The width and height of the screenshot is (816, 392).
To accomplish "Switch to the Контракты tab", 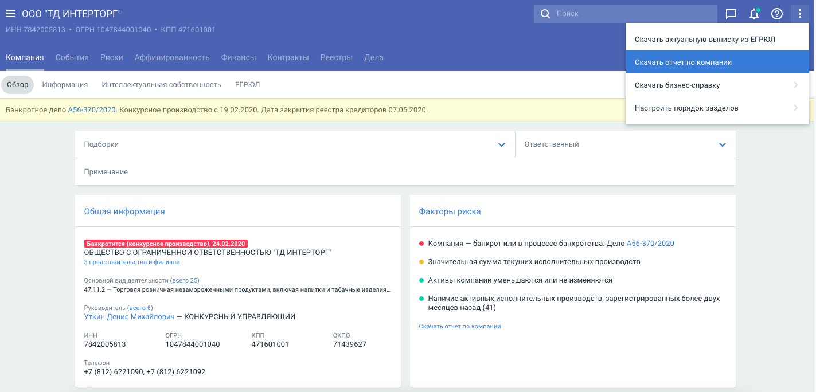I will (x=288, y=57).
